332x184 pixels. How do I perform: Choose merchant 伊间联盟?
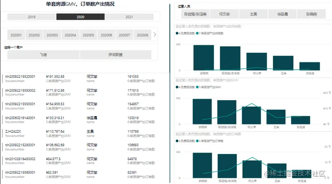pyautogui.click(x=116, y=55)
